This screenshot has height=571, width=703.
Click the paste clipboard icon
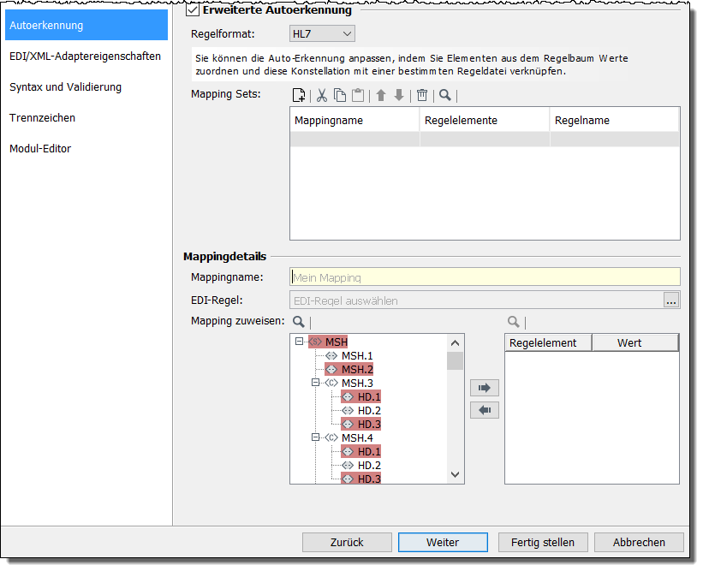pyautogui.click(x=358, y=95)
